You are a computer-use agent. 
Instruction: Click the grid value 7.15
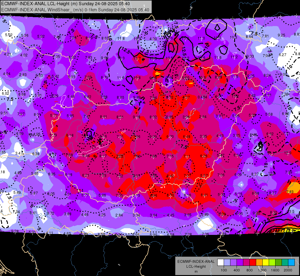pos(170,156)
